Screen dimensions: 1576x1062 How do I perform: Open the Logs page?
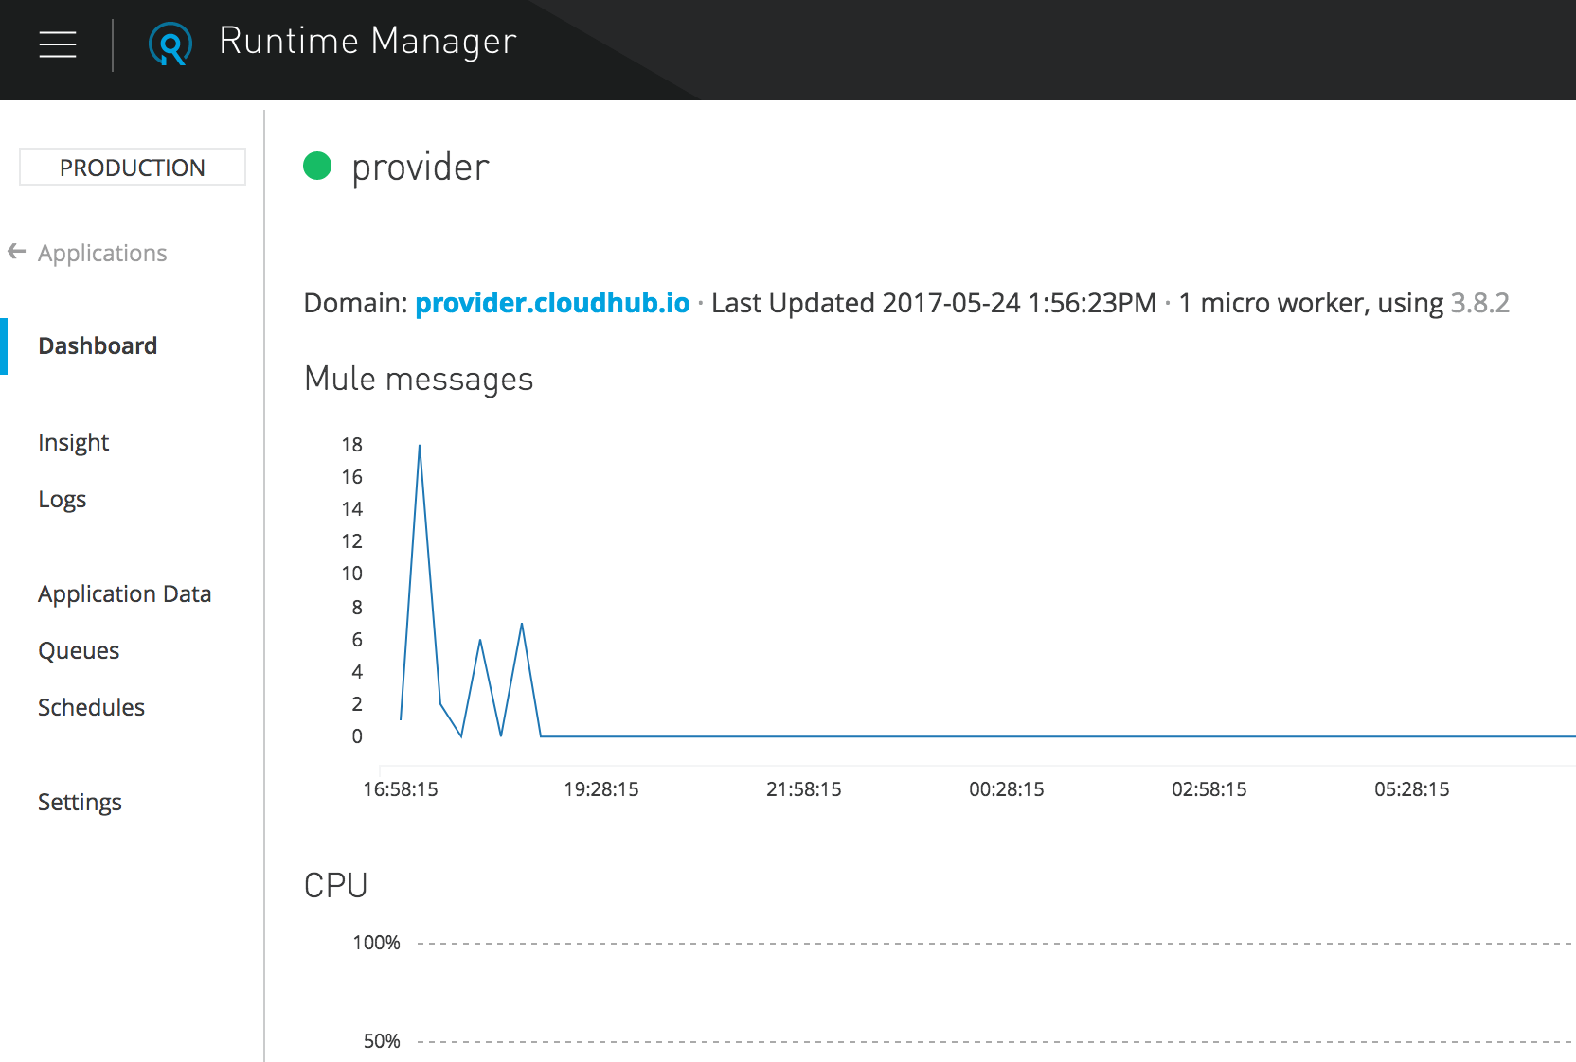click(63, 499)
